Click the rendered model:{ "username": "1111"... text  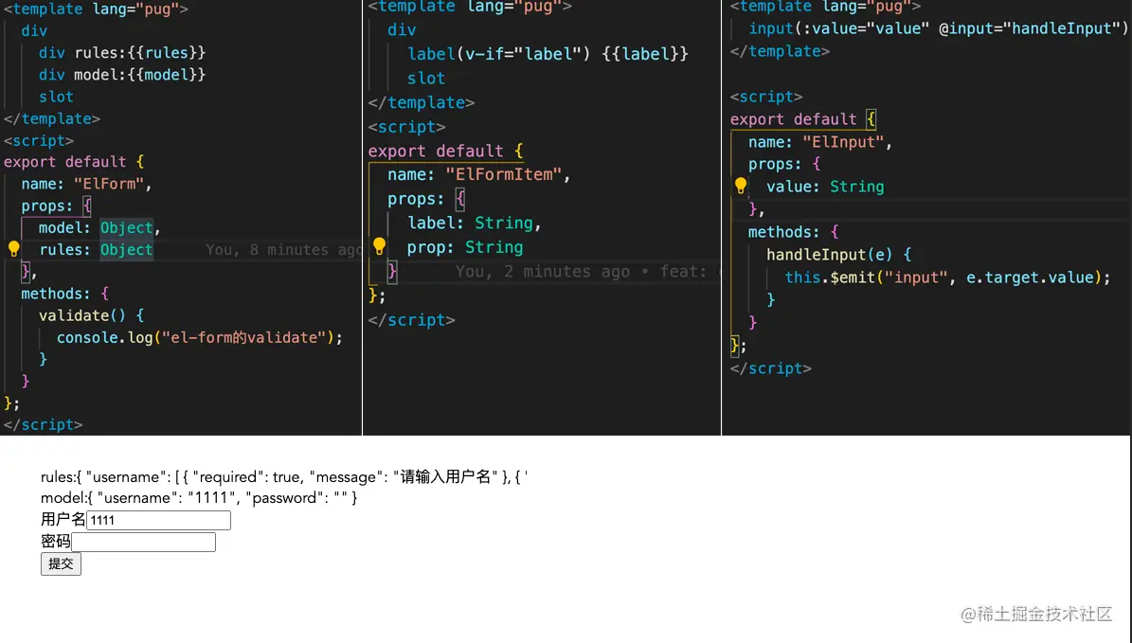[199, 498]
